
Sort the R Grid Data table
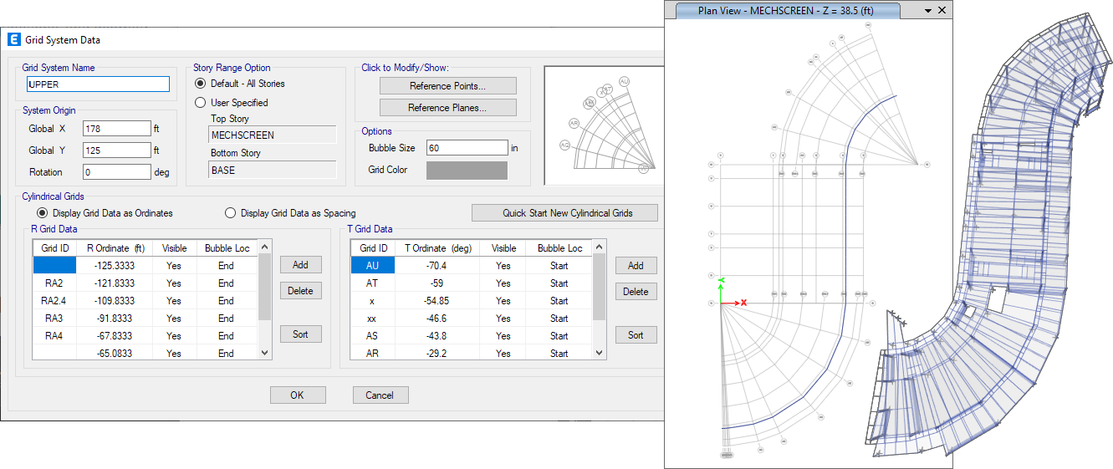(300, 334)
